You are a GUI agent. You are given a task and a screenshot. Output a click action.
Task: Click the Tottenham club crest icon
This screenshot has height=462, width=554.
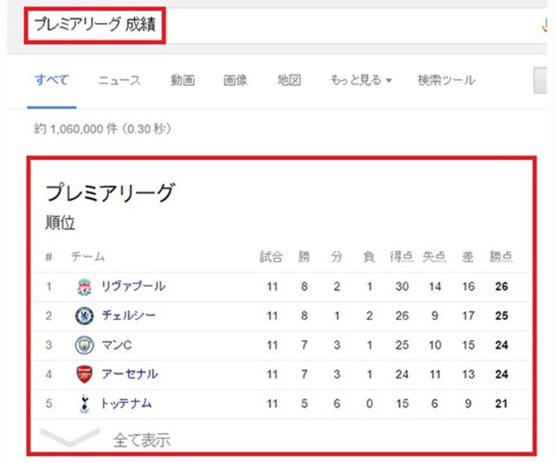coord(84,403)
